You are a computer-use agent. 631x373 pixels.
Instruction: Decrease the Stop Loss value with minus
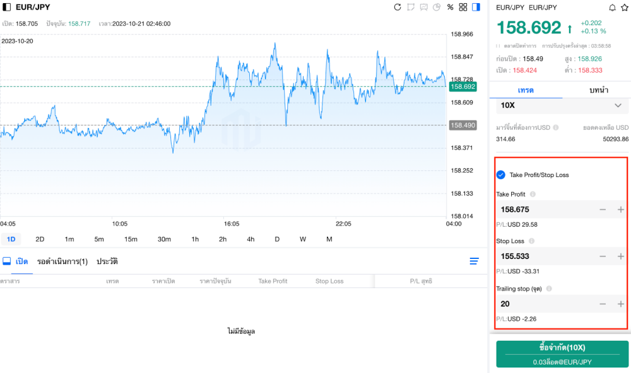[x=603, y=256]
